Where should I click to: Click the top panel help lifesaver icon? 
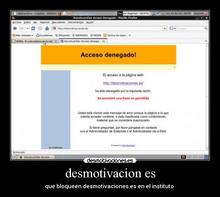[69, 14]
